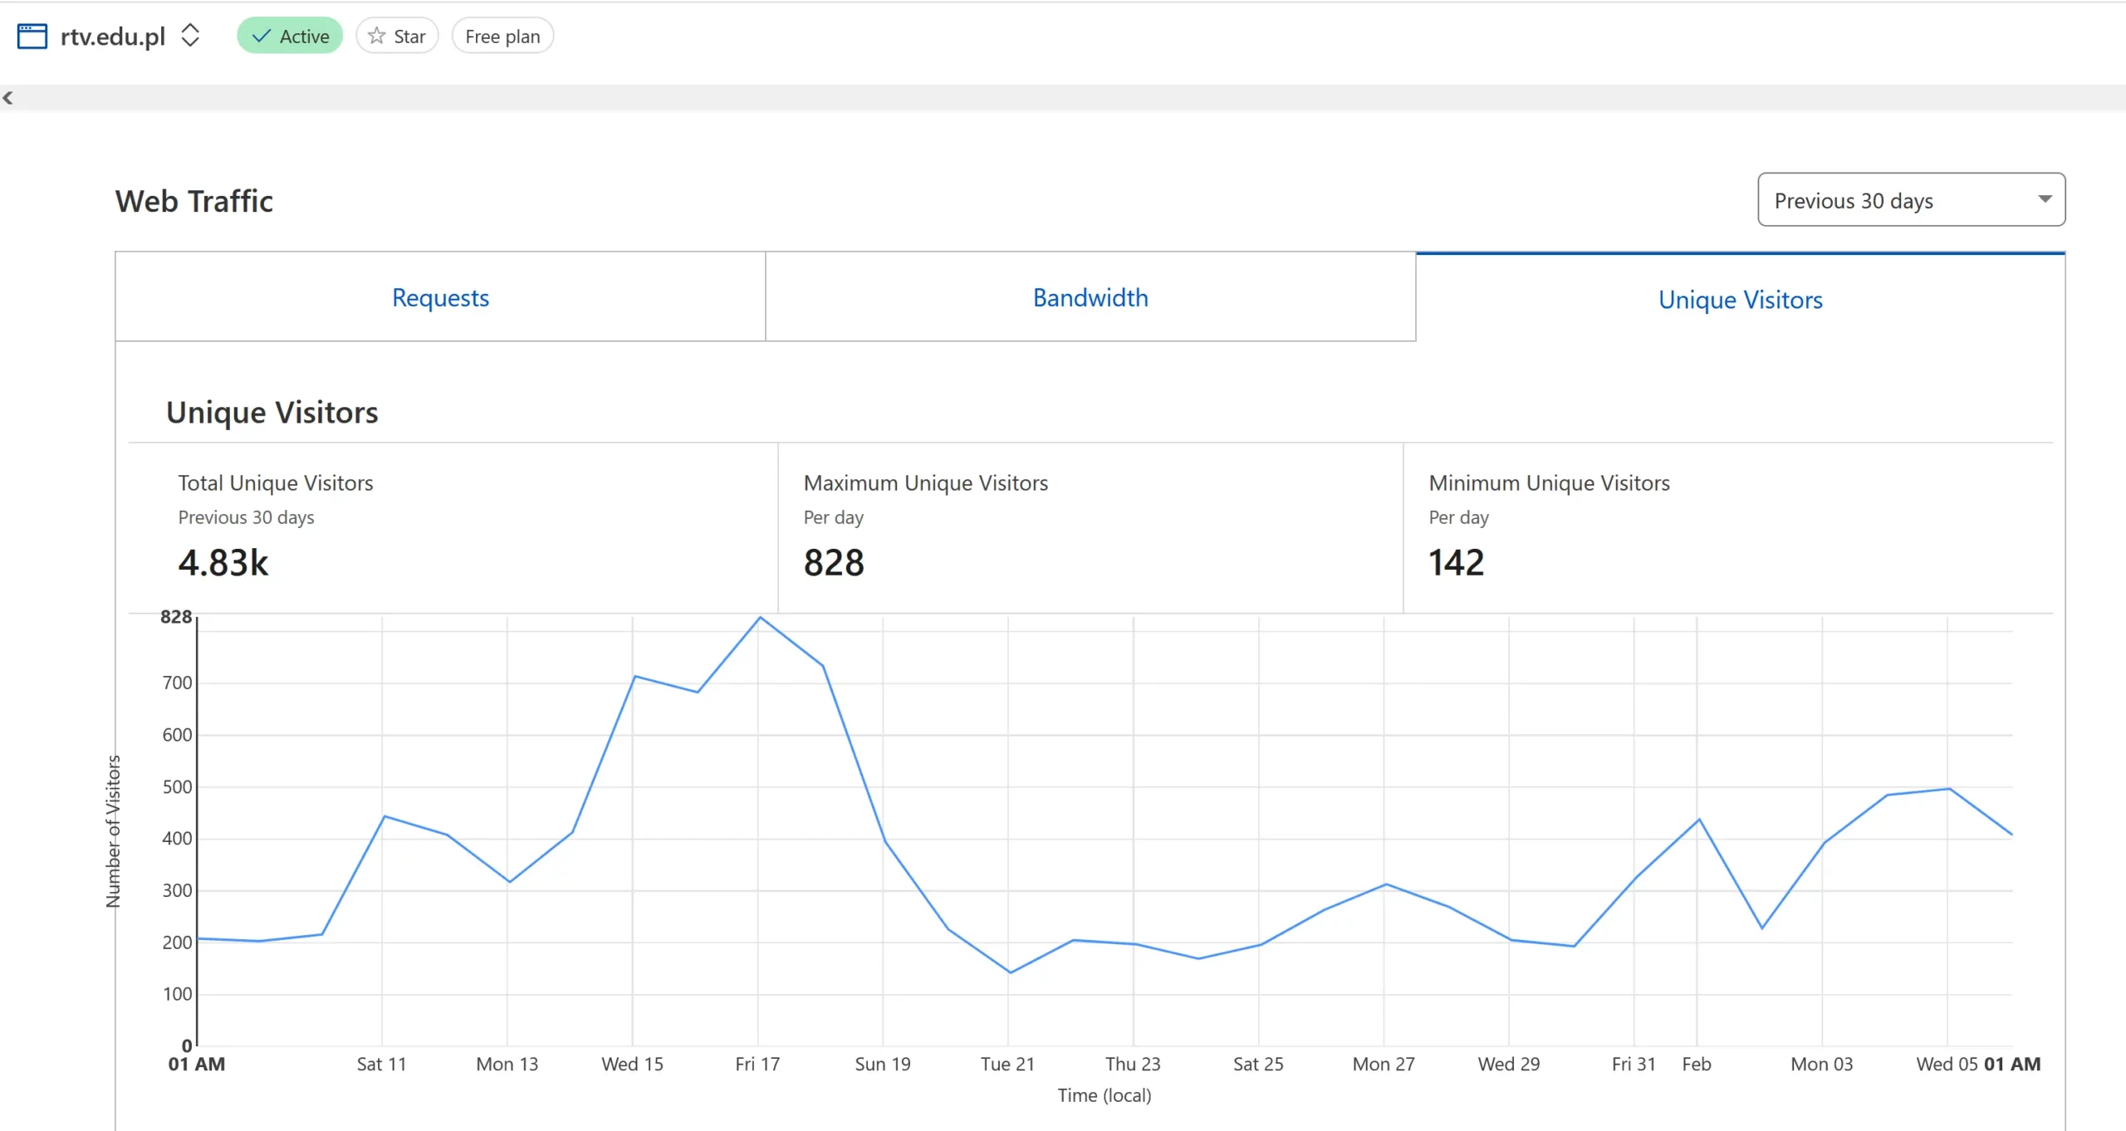Click the Total Unique Visitors 4.83k value

pyautogui.click(x=223, y=563)
